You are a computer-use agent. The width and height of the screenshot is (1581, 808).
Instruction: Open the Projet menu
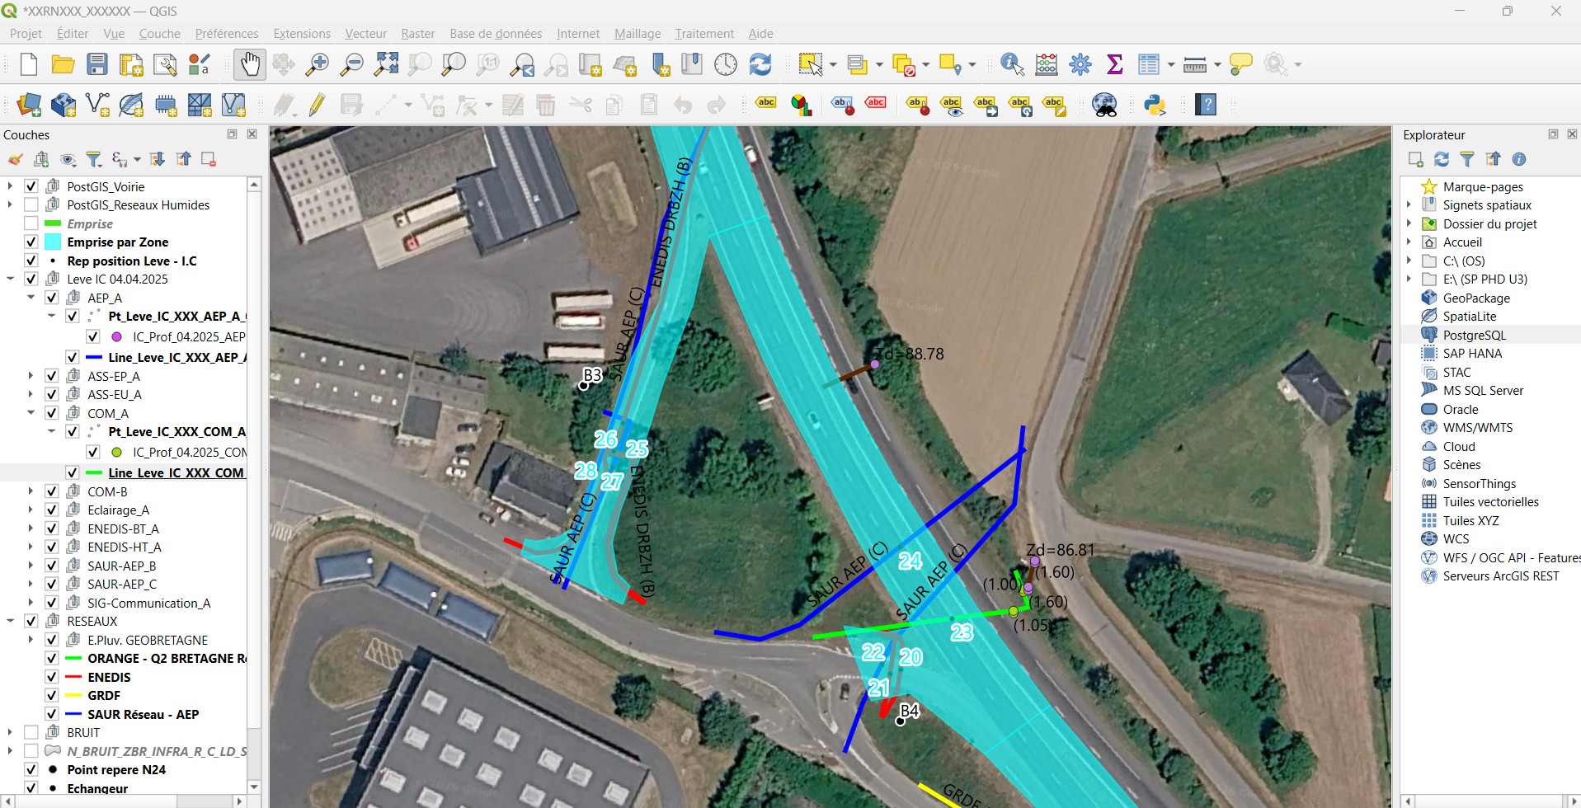click(x=26, y=34)
